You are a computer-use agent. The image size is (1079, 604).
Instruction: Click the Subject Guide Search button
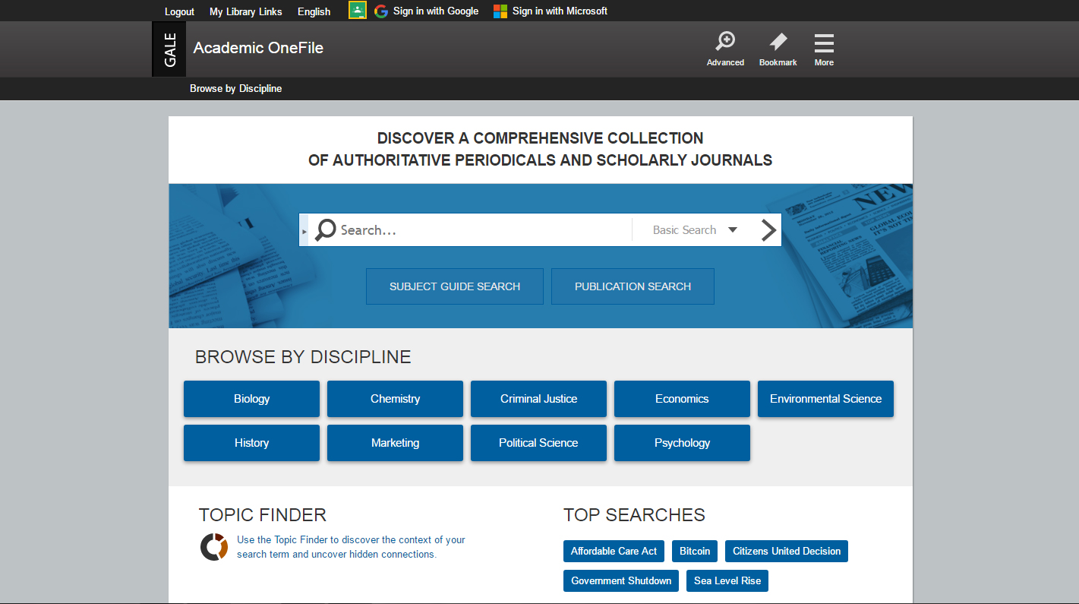tap(454, 286)
